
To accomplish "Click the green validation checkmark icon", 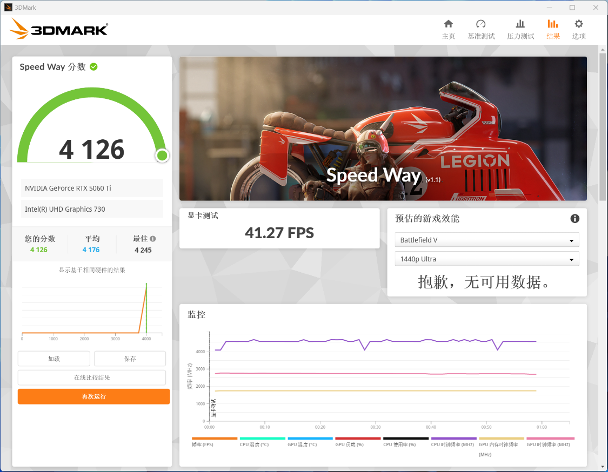I will [93, 66].
